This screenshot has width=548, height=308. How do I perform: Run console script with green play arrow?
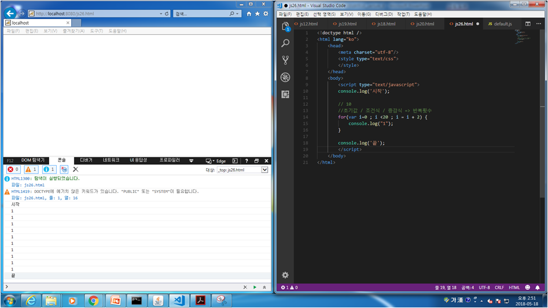coord(255,287)
